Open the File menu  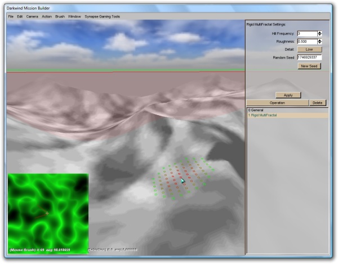click(x=11, y=16)
